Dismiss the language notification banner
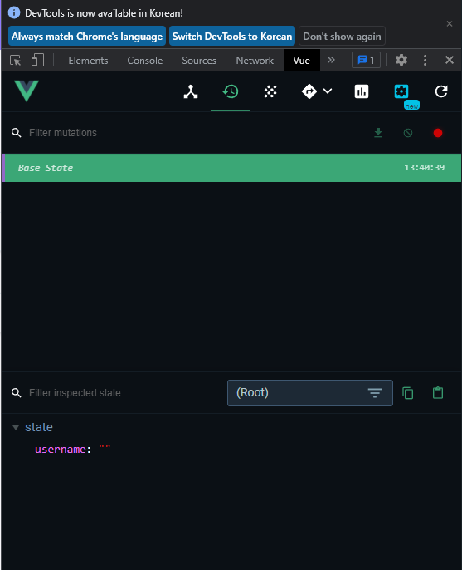The image size is (462, 570). coord(450,23)
